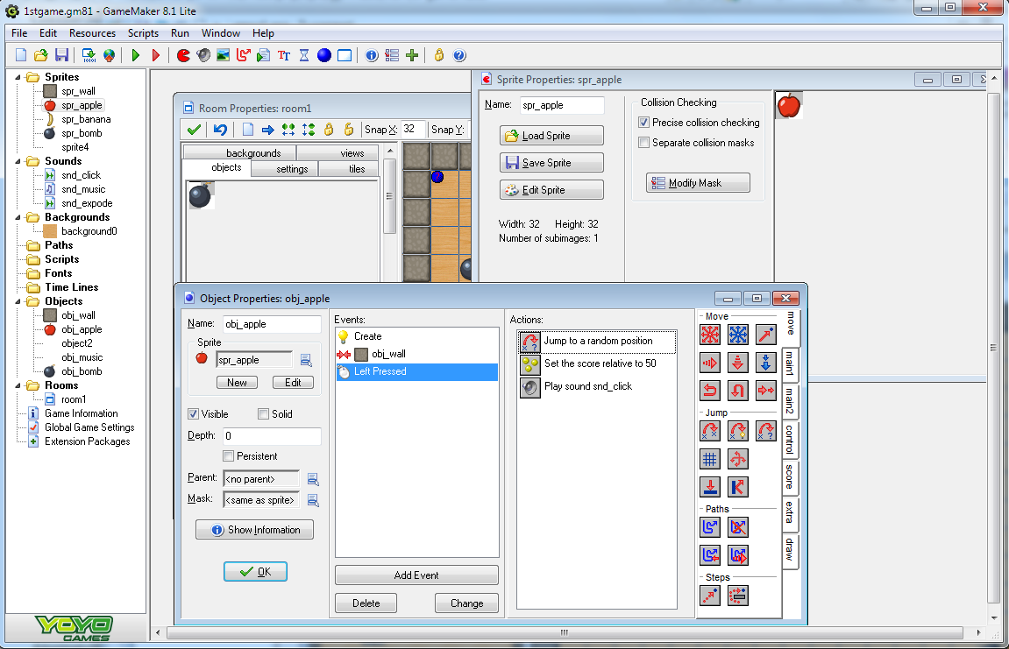Click the Help question mark toolbar icon
This screenshot has width=1009, height=649.
[459, 55]
